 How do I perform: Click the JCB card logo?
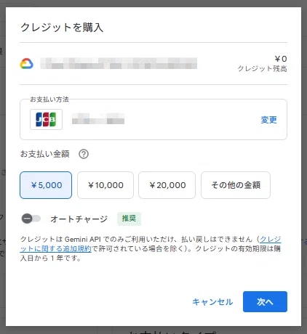46,119
